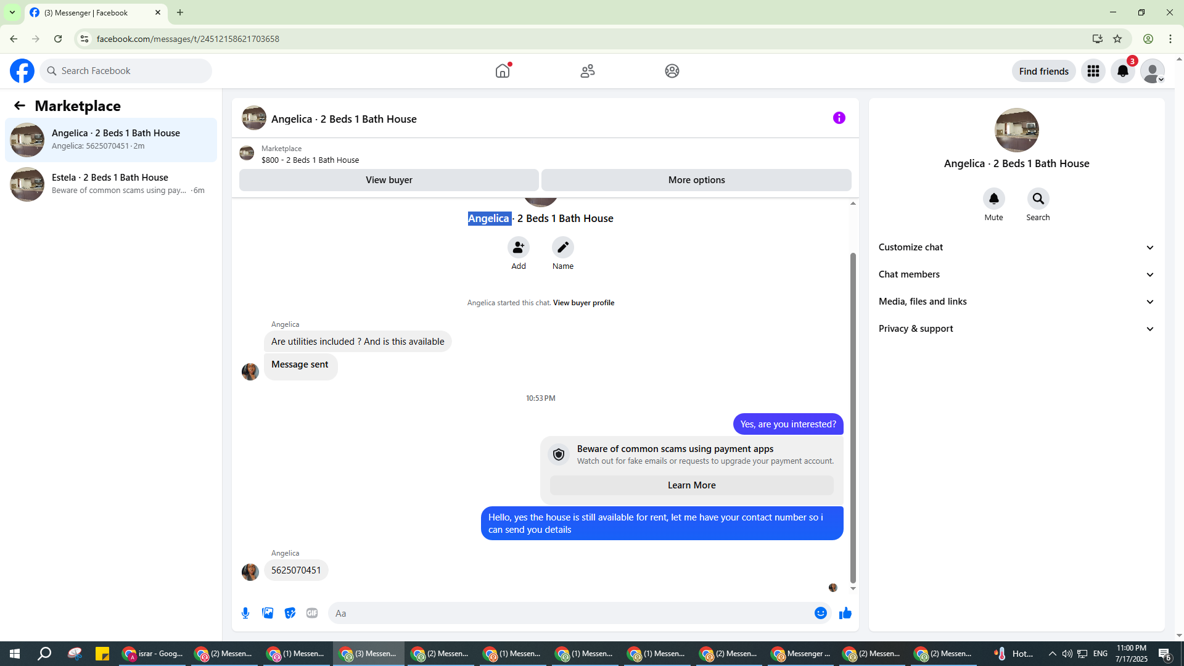The width and height of the screenshot is (1184, 666).
Task: Click Angelica's avatar in the right panel
Action: 1016,130
